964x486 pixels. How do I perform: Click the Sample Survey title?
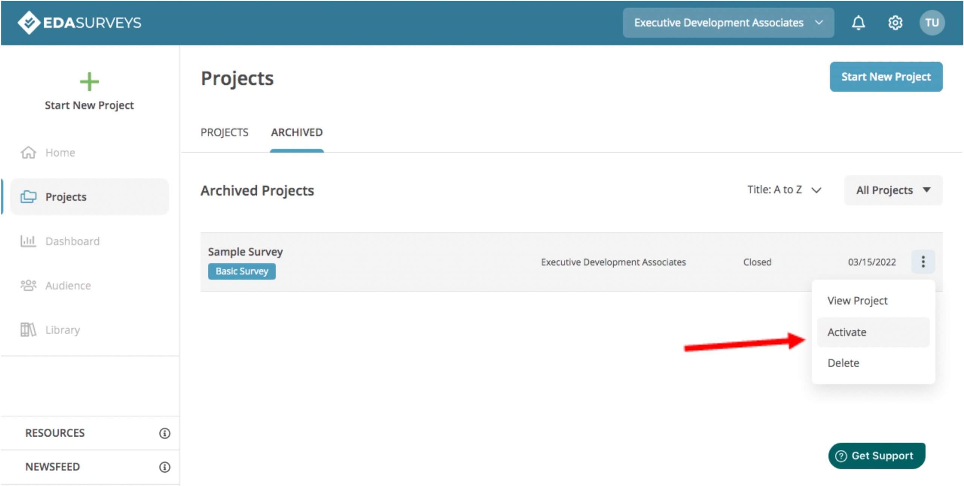[245, 252]
